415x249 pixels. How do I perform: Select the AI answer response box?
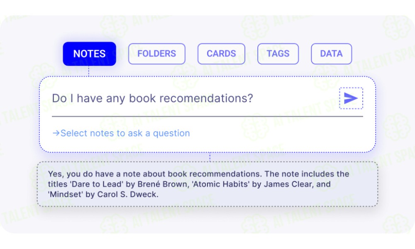click(207, 184)
